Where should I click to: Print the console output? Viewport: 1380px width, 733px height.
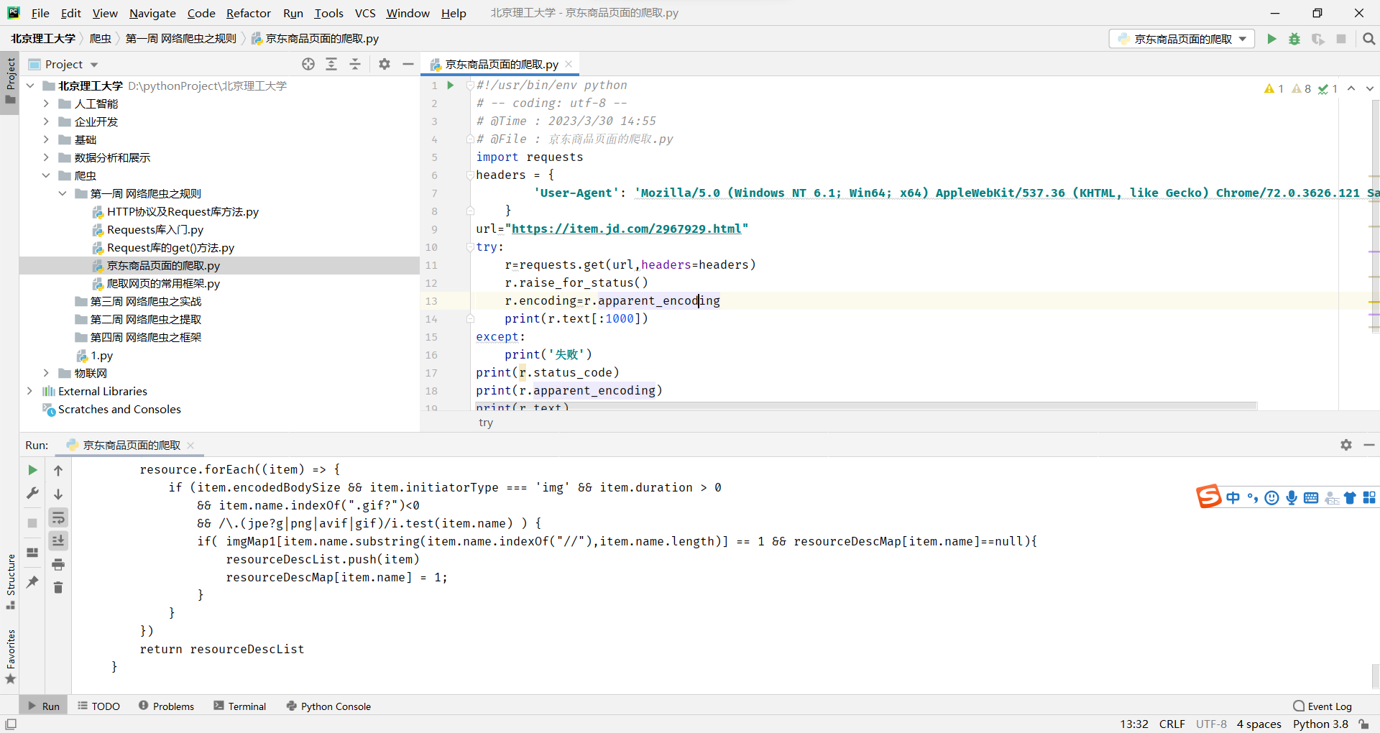pos(58,564)
